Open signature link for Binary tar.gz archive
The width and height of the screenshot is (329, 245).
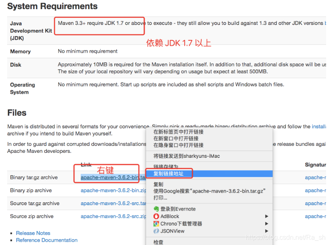(315, 177)
